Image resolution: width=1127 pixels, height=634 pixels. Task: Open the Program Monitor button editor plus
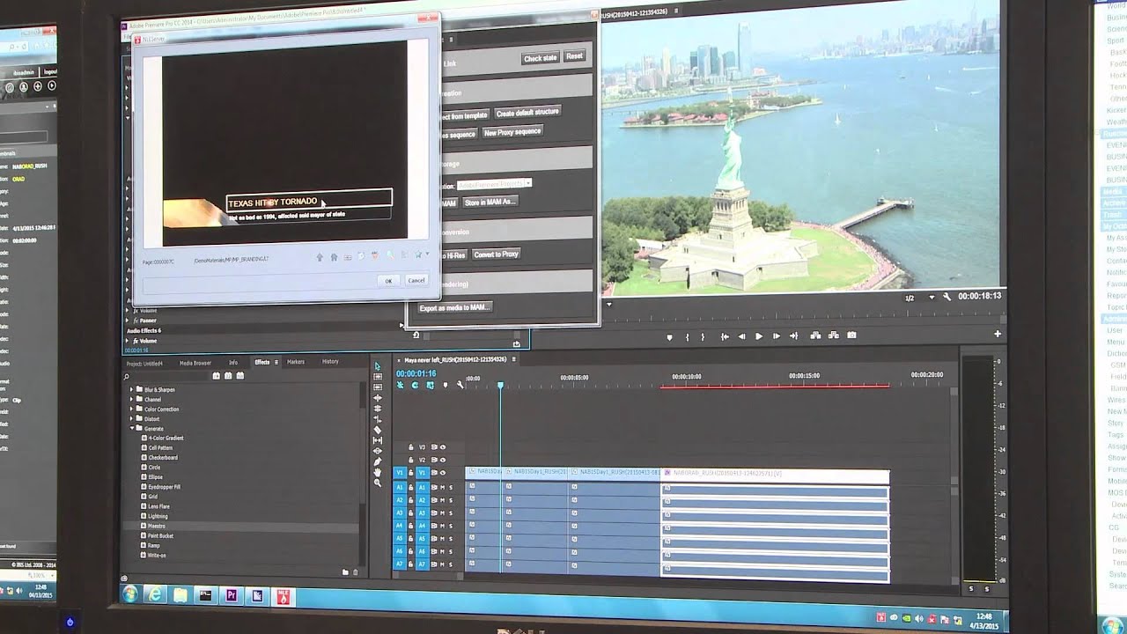(x=998, y=334)
